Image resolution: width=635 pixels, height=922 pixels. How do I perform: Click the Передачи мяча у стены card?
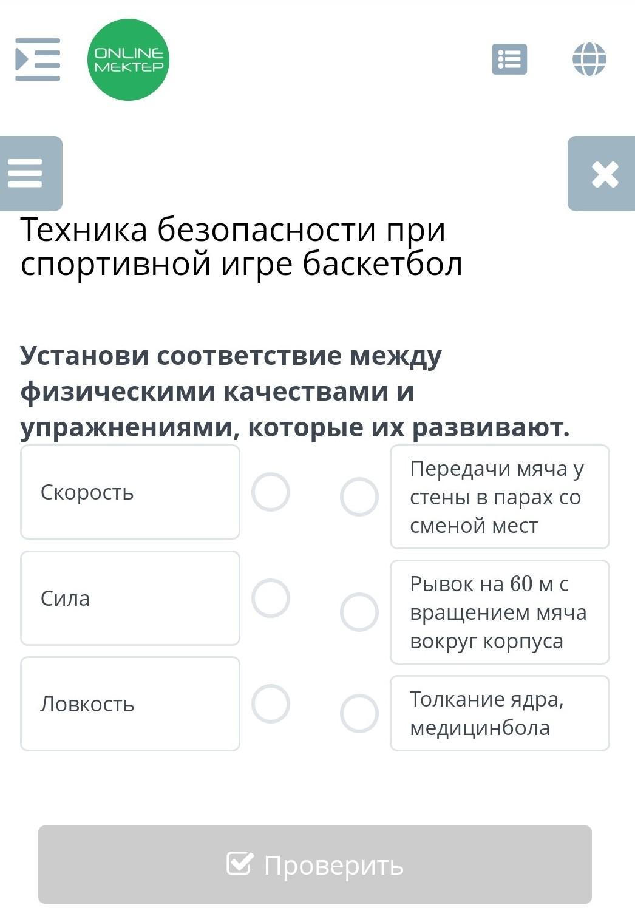499,497
